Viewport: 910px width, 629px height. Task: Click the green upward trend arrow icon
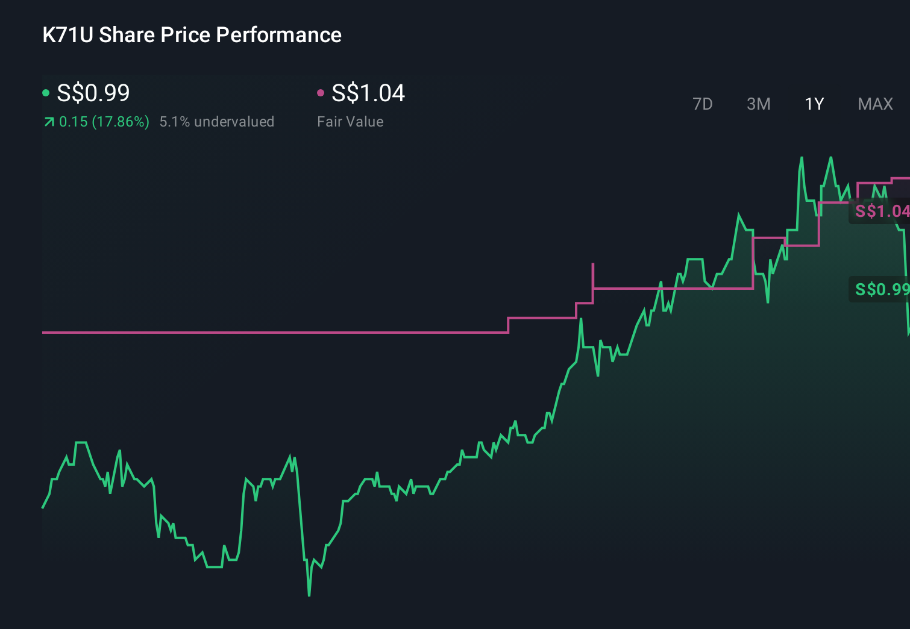(49, 121)
